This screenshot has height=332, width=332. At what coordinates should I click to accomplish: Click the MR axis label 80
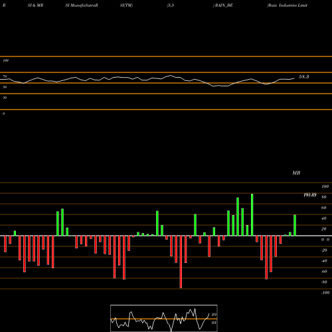(x=324, y=197)
